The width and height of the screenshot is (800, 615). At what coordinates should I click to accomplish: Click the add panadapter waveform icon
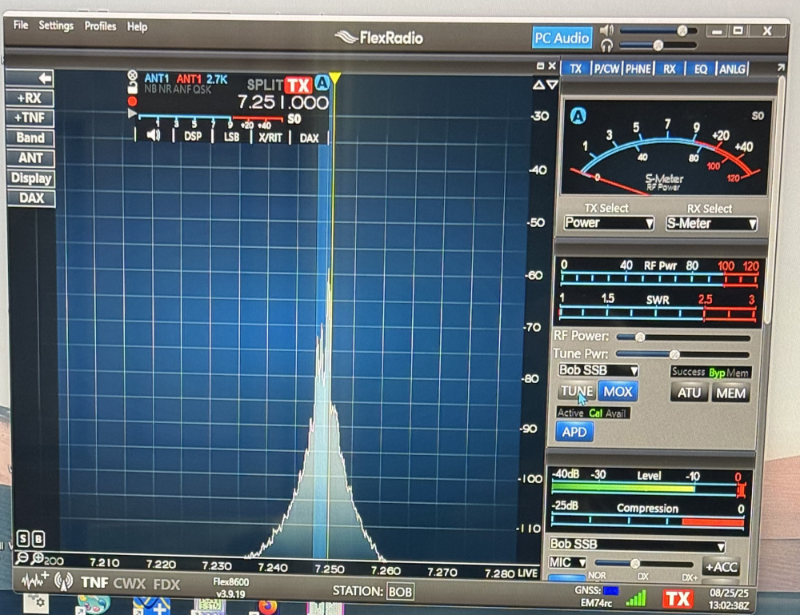35,581
